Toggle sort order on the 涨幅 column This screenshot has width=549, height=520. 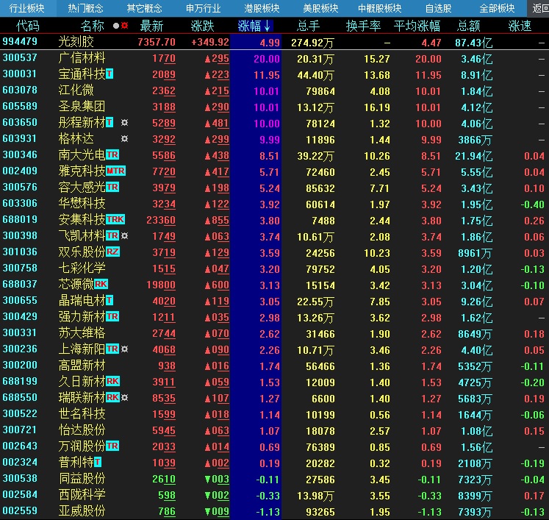[x=254, y=26]
